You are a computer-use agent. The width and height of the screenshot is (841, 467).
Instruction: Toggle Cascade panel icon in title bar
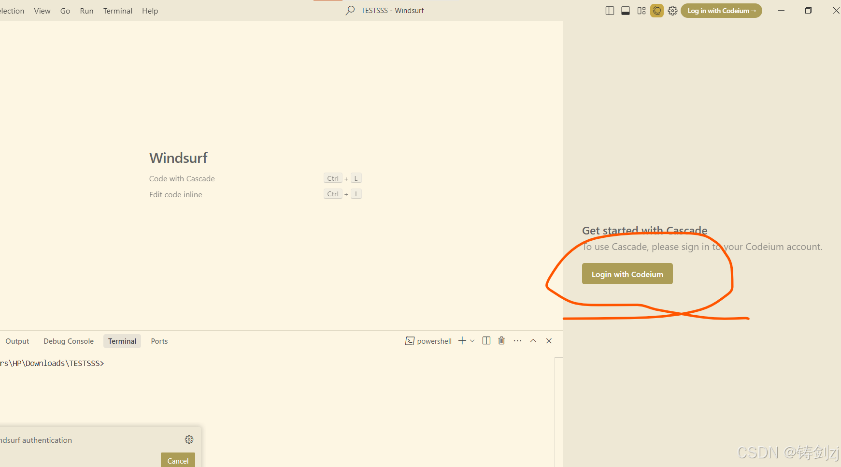(657, 11)
